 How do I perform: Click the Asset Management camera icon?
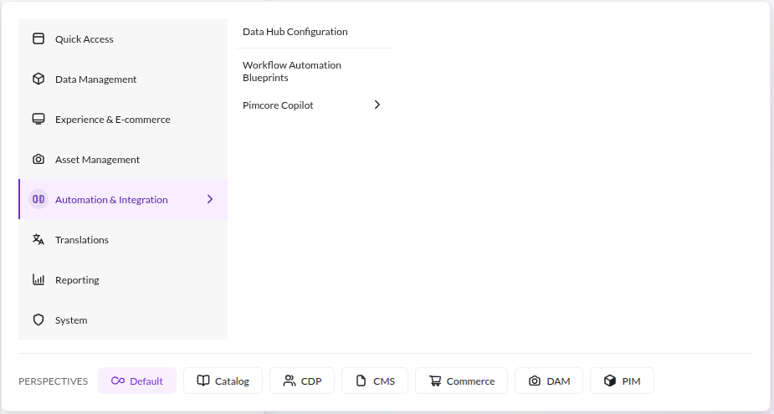38,160
